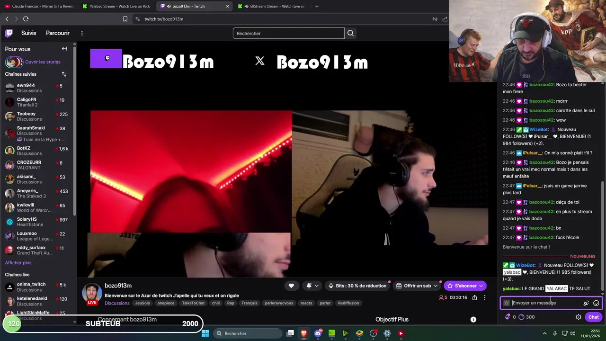
Task: Select the TalksToChat tag
Action: [x=193, y=303]
